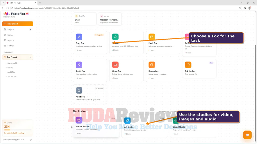Click the Motion Studio clapperboard icon

coord(79,120)
